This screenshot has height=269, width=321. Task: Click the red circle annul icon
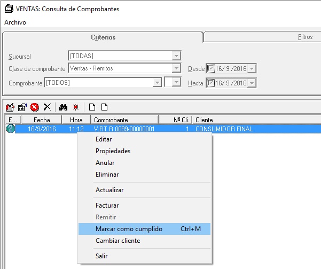pyautogui.click(x=35, y=107)
